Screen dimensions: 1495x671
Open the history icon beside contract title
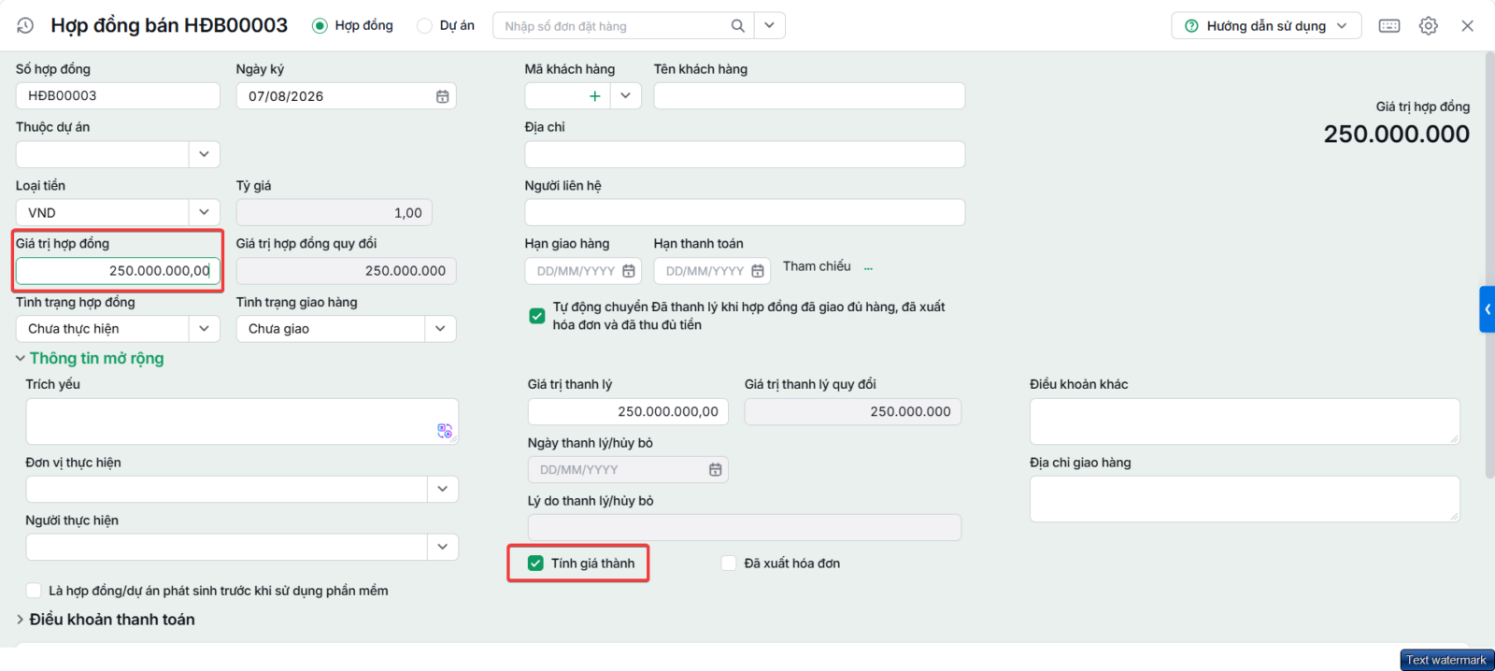[x=25, y=26]
